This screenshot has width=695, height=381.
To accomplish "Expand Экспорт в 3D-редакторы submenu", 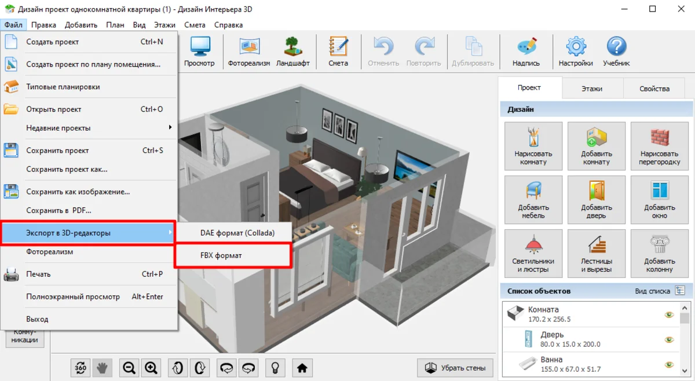I will [x=87, y=233].
